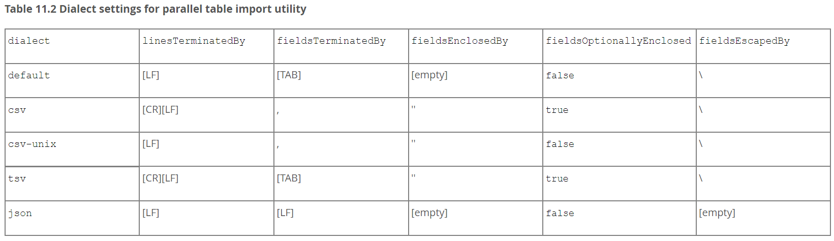The width and height of the screenshot is (834, 241).
Task: Click [TAB] value in the default row
Action: click(289, 75)
